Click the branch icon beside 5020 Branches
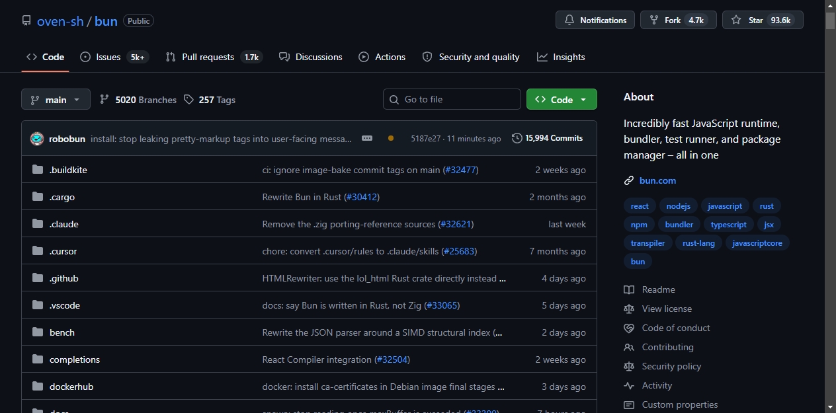 (x=104, y=99)
